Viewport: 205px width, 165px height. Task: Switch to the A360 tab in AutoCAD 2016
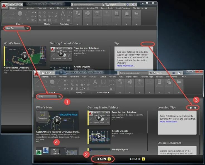121,77
